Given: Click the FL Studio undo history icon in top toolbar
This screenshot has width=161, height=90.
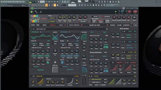Looking at the screenshot, I should (99, 2).
